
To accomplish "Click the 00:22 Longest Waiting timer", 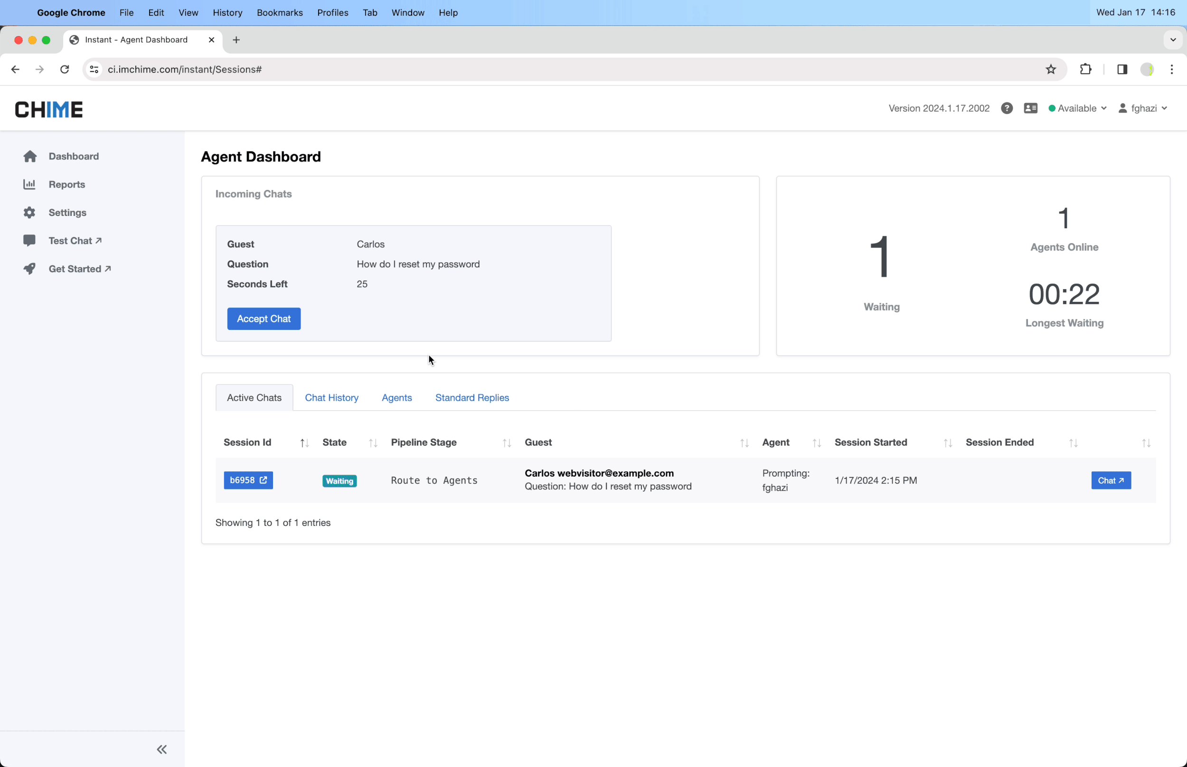I will coord(1064,294).
